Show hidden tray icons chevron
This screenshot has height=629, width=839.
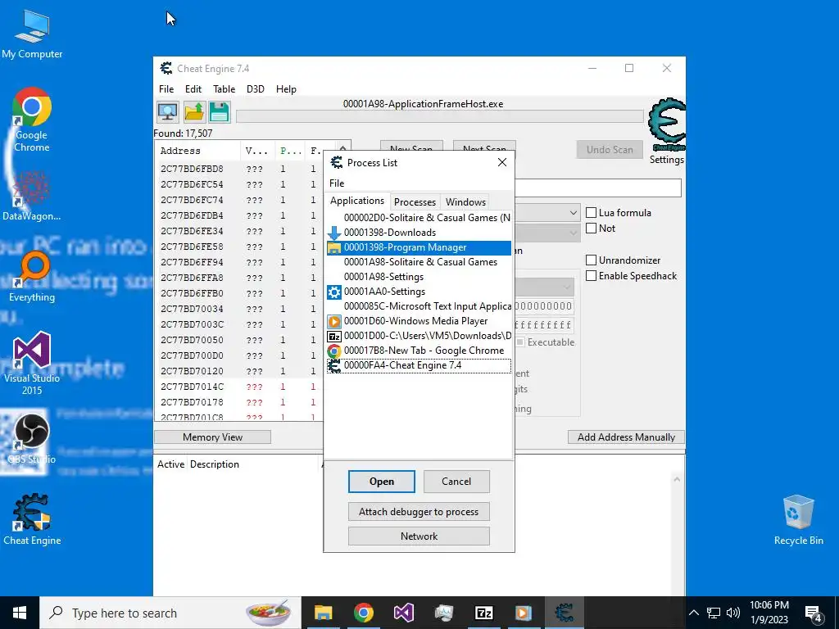point(693,613)
